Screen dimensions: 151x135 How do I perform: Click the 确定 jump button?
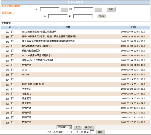point(100,132)
